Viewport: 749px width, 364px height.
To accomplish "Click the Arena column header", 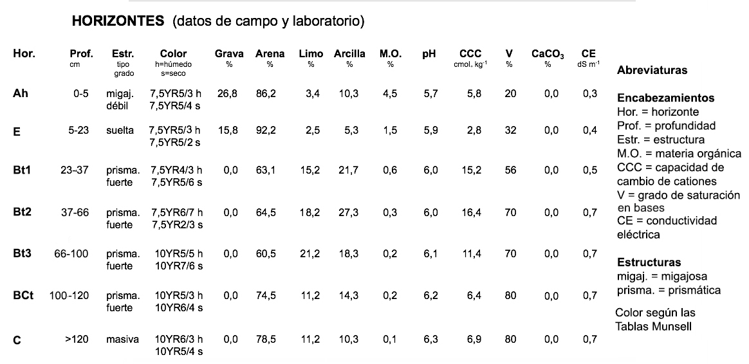I will (x=270, y=54).
